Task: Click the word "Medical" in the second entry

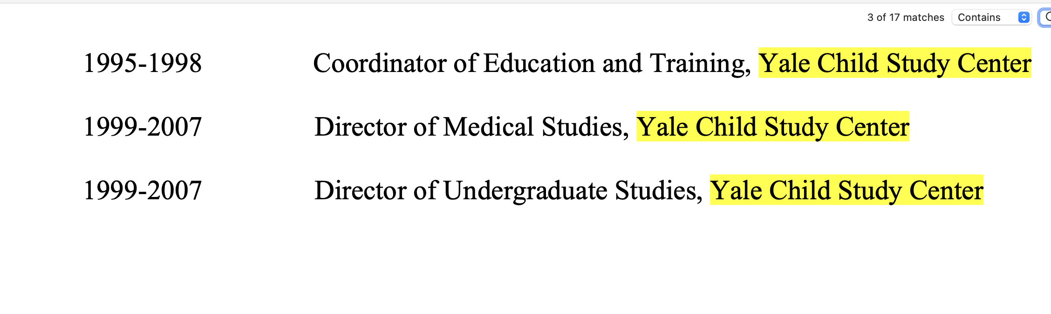Action: pos(488,127)
